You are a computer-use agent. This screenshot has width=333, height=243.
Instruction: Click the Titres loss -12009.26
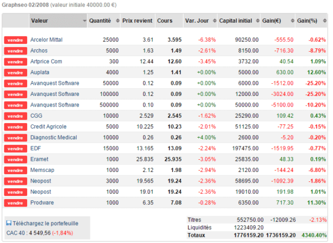(283, 220)
